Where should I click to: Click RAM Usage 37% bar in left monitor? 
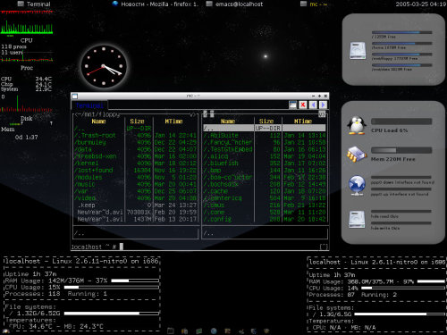tap(135, 281)
